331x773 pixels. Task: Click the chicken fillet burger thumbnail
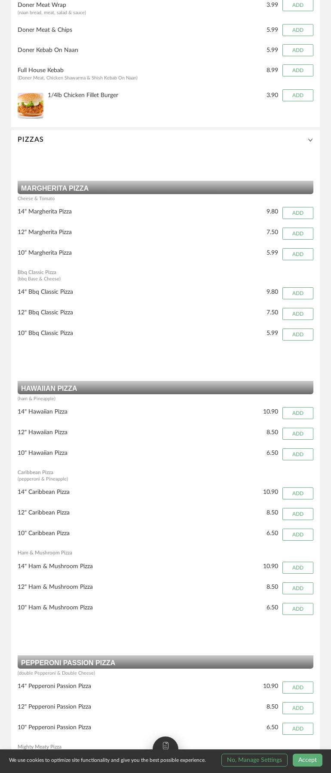click(31, 105)
